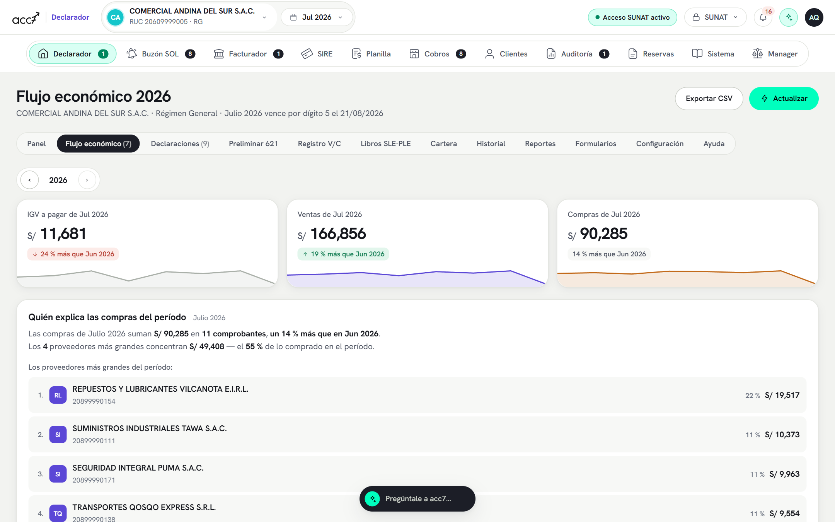835x522 pixels.
Task: Select the Libros SLE-PLE tab
Action: click(x=386, y=144)
